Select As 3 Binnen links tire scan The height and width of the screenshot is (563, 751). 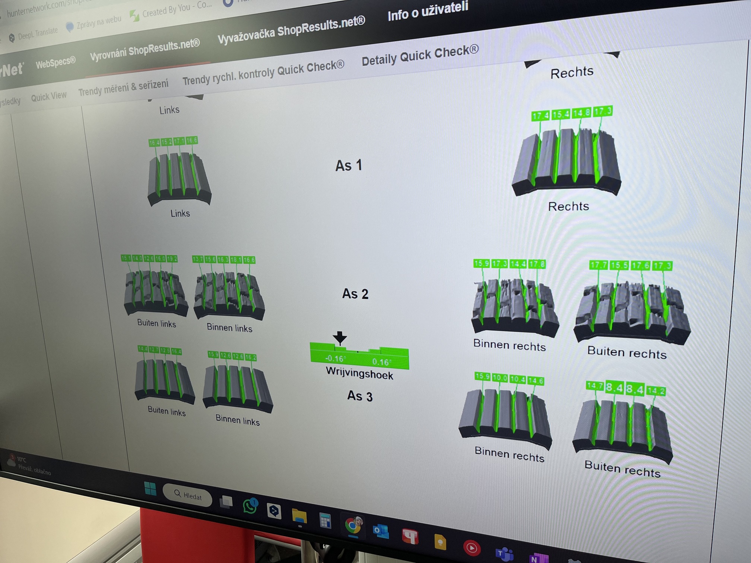click(237, 387)
